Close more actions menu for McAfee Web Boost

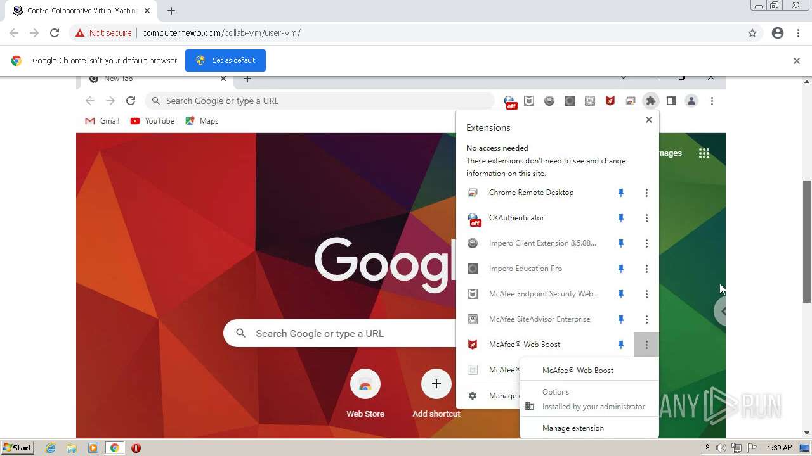coord(646,345)
